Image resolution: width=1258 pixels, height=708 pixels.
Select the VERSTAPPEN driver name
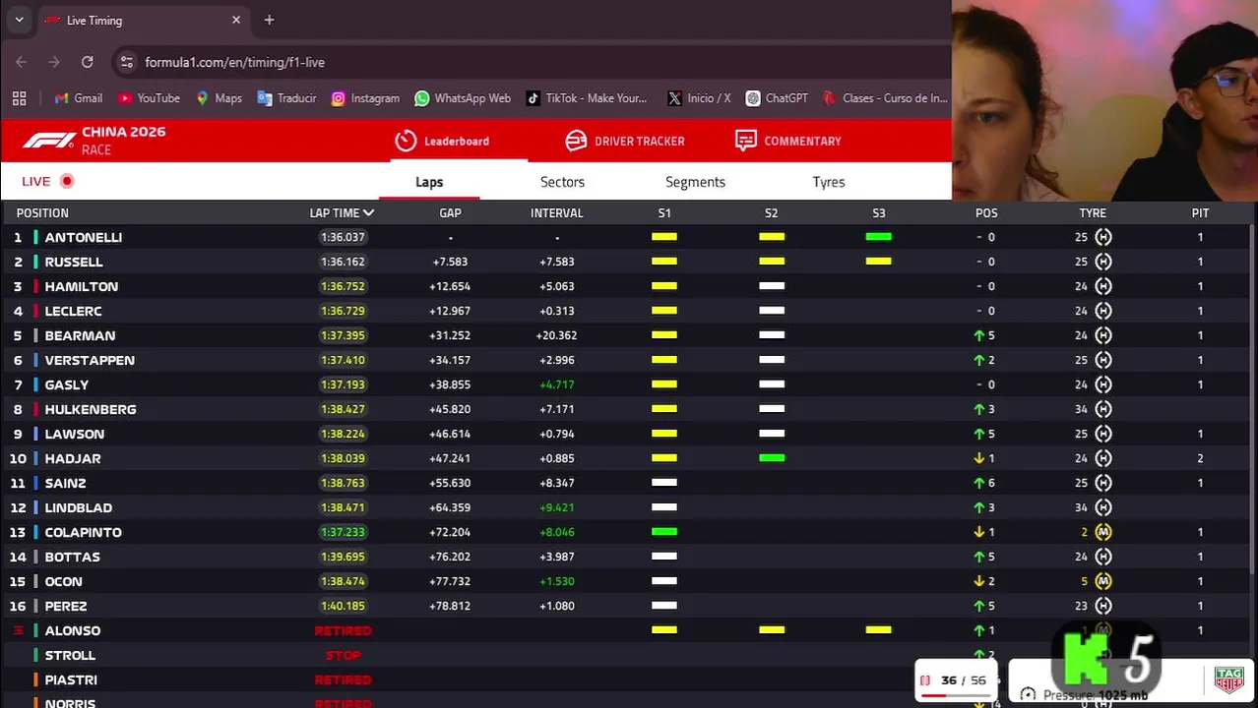click(90, 360)
